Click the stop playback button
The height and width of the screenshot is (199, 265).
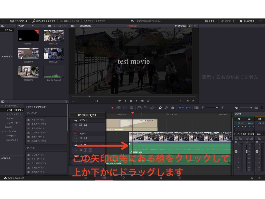(x=131, y=101)
